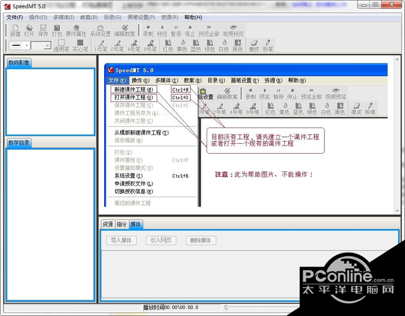405x316 pixels.
Task: Select the 教学目录 panel tab
Action: pos(19,143)
